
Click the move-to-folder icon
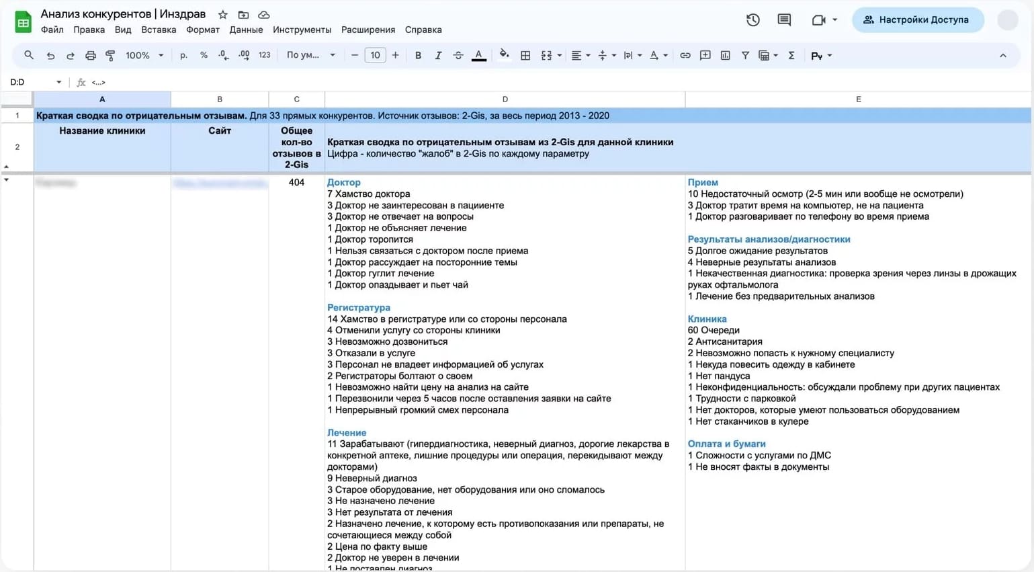tap(243, 15)
